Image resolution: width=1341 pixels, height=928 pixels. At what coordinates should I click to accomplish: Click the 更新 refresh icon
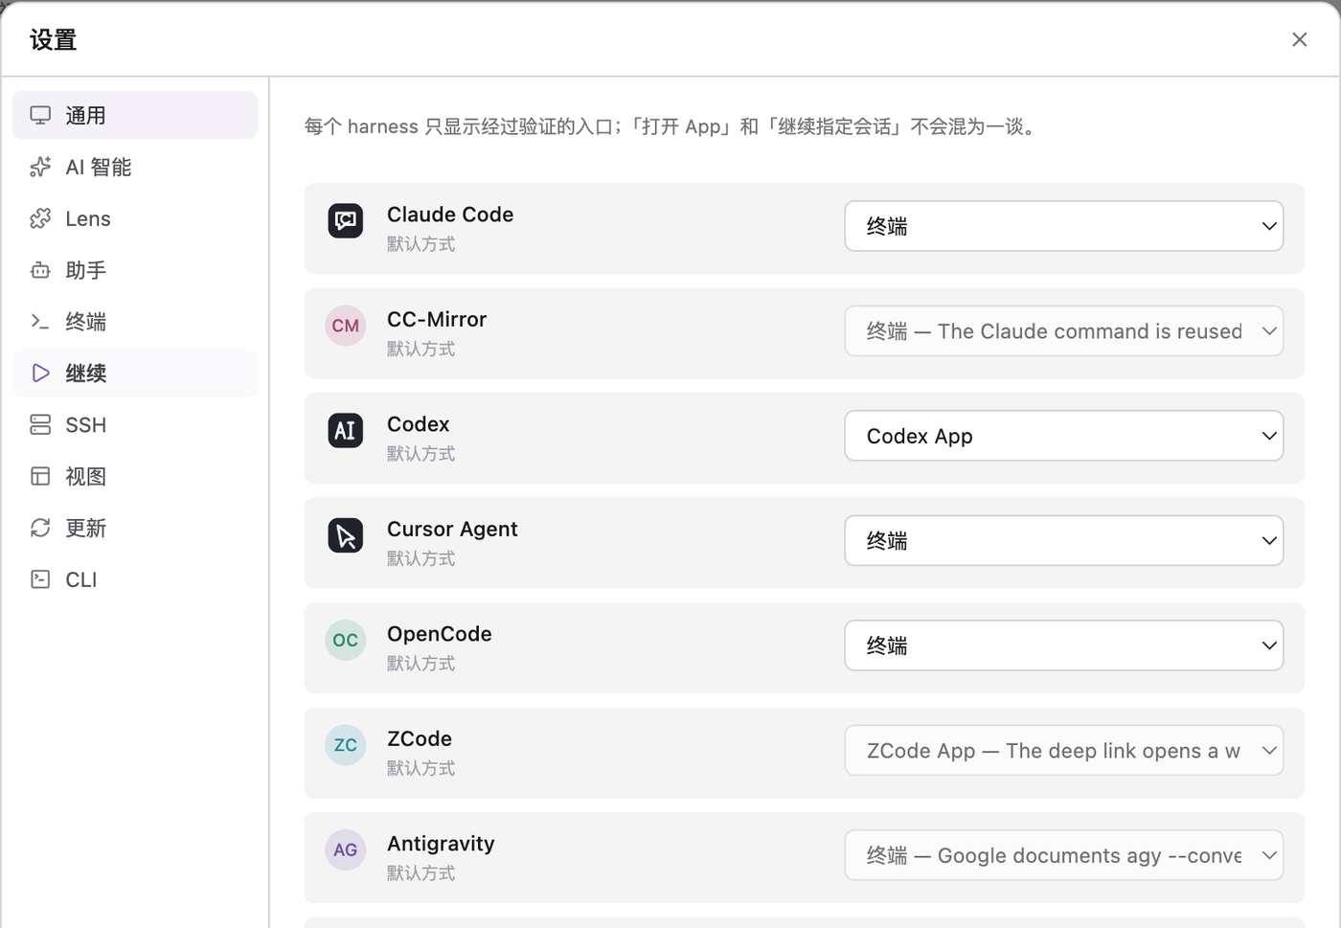tap(40, 528)
